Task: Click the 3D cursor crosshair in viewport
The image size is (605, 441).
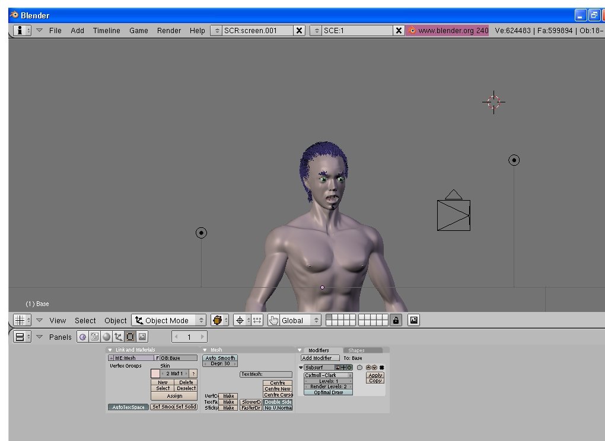Action: click(x=493, y=102)
